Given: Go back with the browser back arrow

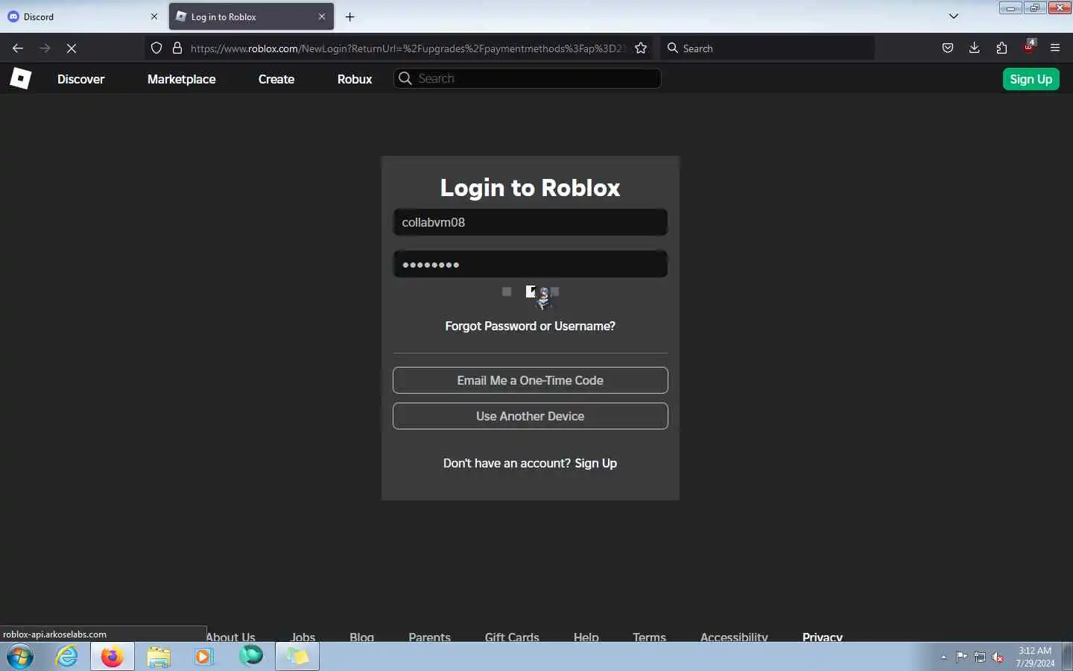Looking at the screenshot, I should 18,48.
